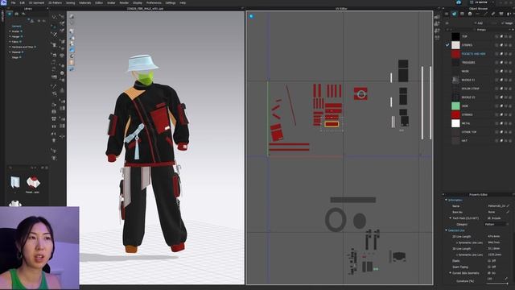Open the Garment item in the Library
This screenshot has width=515, height=290.
pyautogui.click(x=16, y=27)
